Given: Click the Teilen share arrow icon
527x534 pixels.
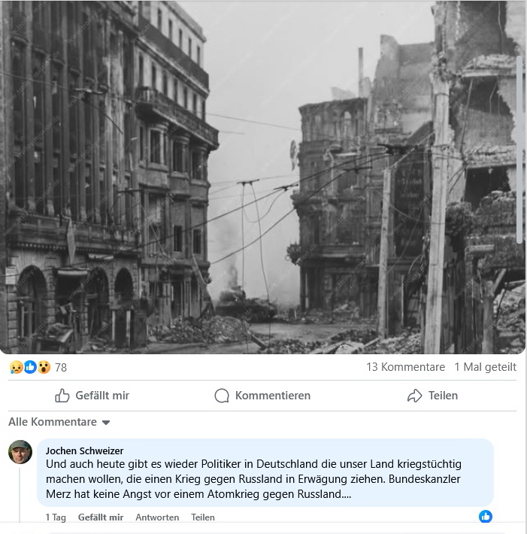Looking at the screenshot, I should 415,396.
